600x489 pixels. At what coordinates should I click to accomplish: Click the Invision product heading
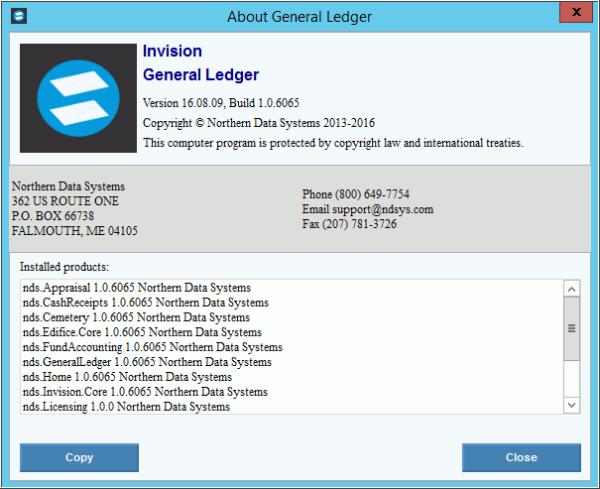pos(173,51)
